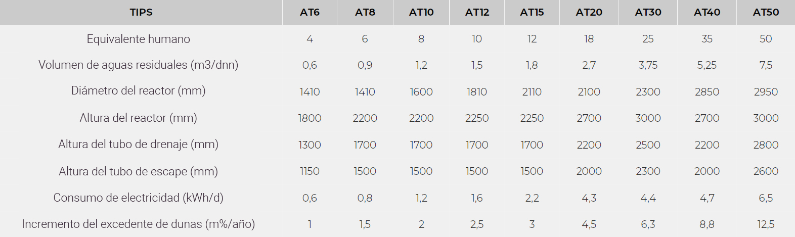795x237 pixels.
Task: Select the AT8 column header
Action: point(365,13)
